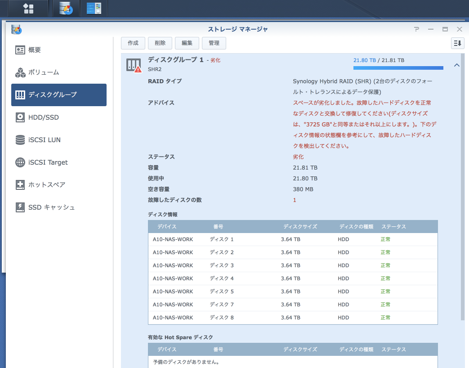Select the ボリューム cubes icon
The height and width of the screenshot is (368, 469).
(20, 72)
